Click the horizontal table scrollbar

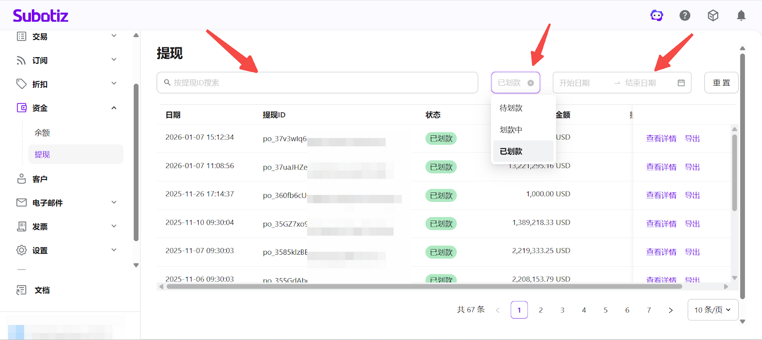pyautogui.click(x=424, y=287)
